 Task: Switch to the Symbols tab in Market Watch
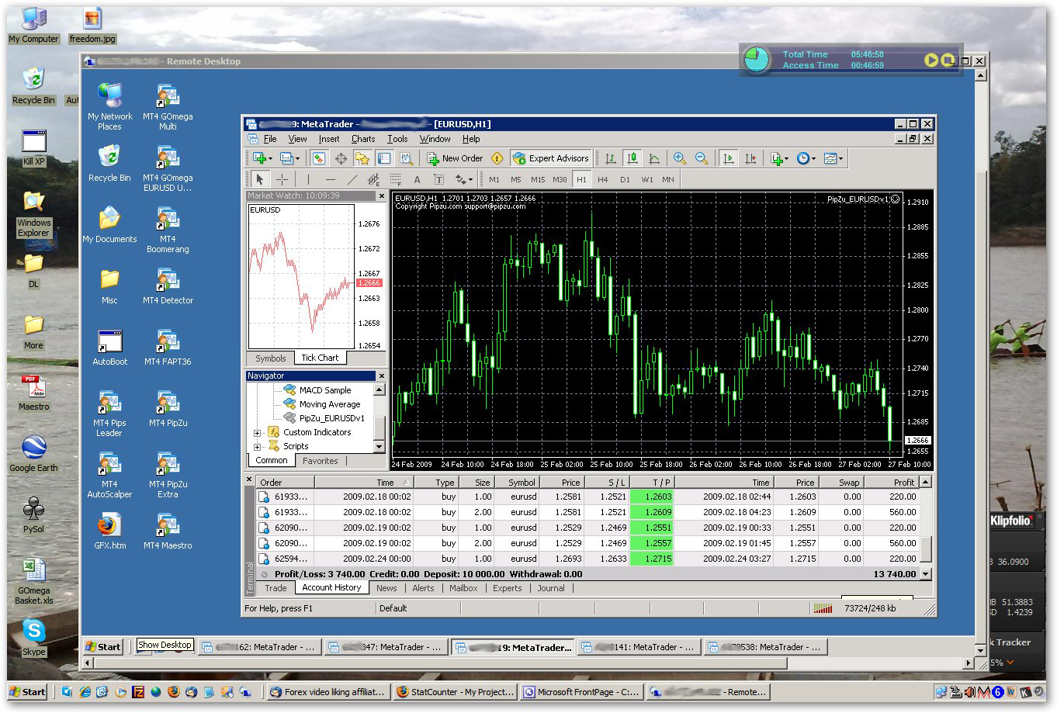pos(271,358)
